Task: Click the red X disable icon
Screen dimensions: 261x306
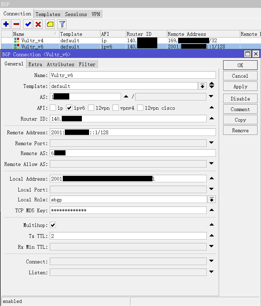Action: tap(38, 24)
